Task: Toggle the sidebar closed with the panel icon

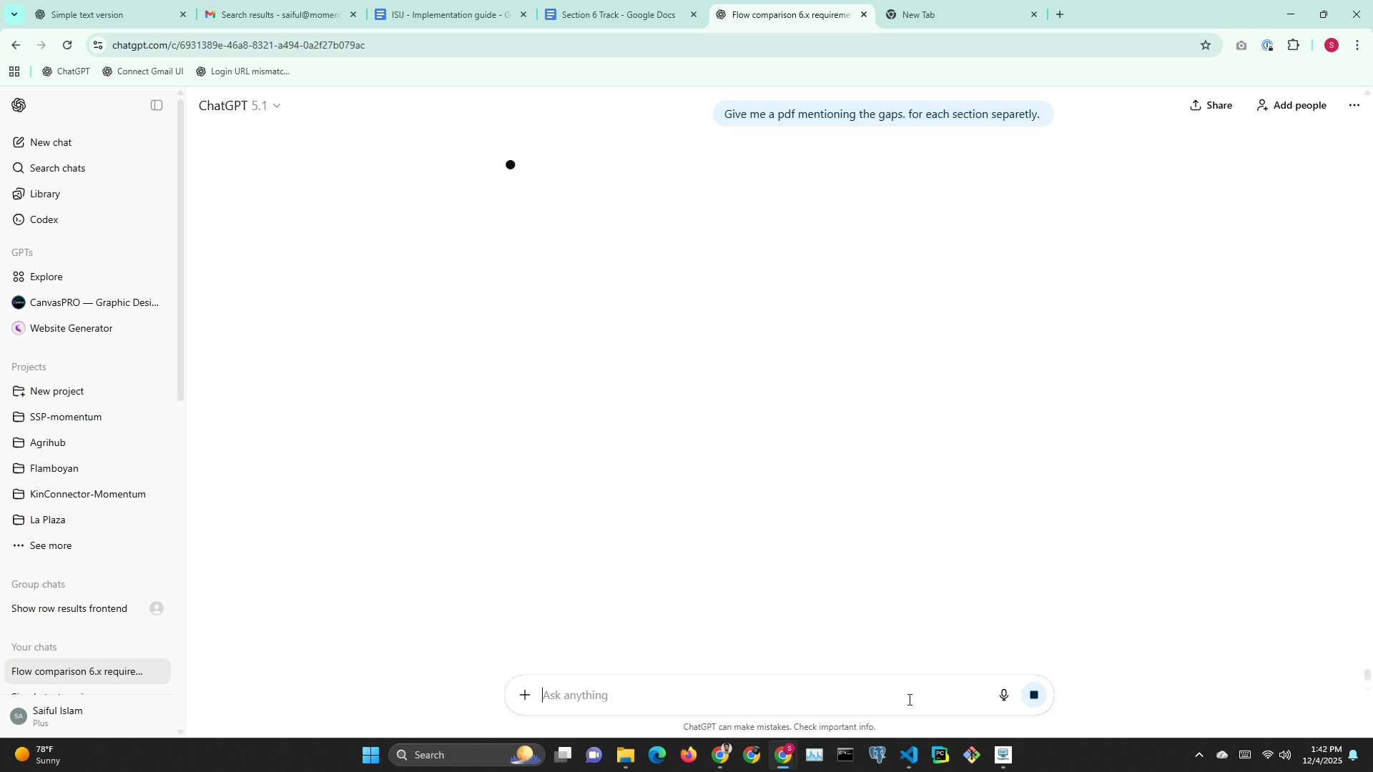Action: pos(157,105)
